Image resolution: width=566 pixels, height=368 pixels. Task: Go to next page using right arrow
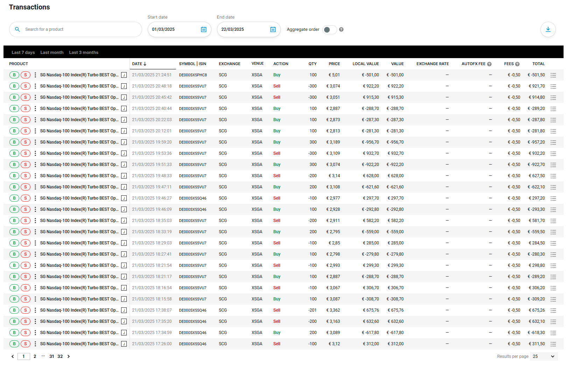coord(69,356)
